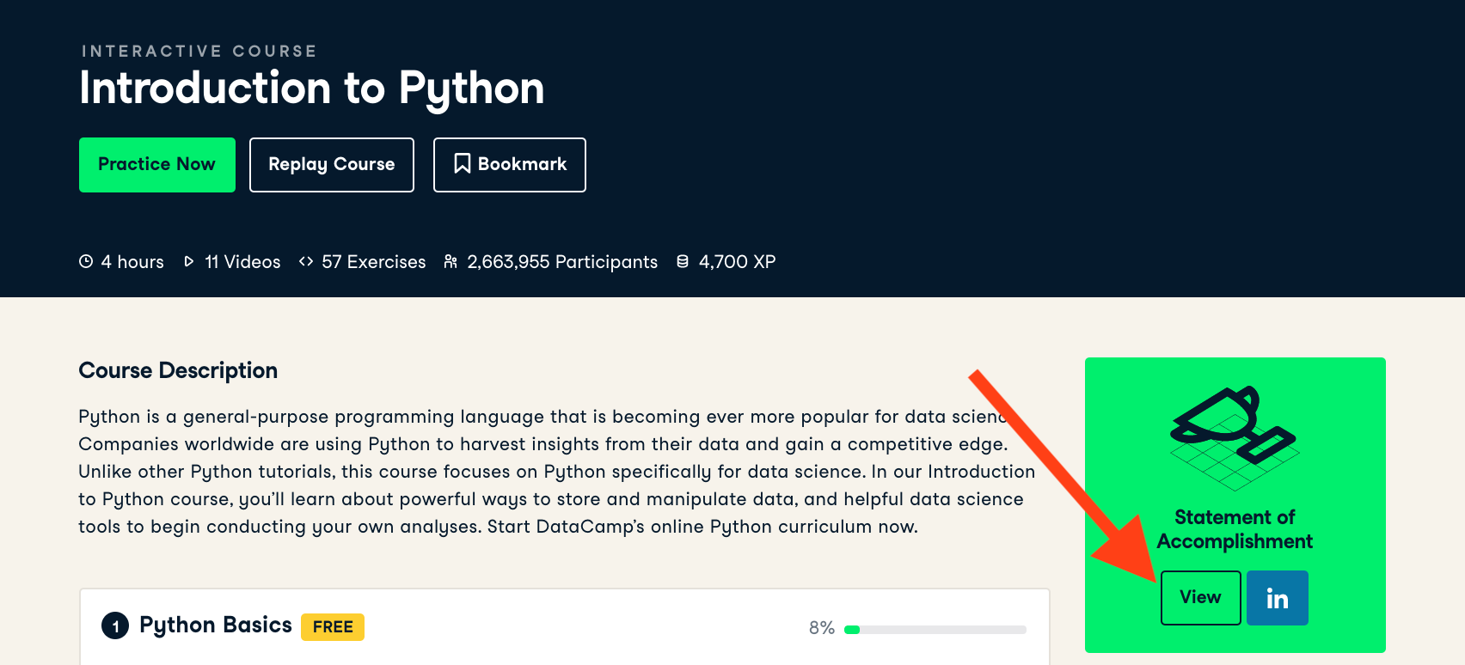This screenshot has height=665, width=1465.
Task: Click the INTERACTIVE COURSE label
Action: pyautogui.click(x=199, y=52)
